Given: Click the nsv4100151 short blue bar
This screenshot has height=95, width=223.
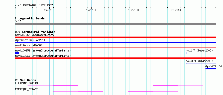Looking at the screenshot, I should pyautogui.click(x=17, y=53).
